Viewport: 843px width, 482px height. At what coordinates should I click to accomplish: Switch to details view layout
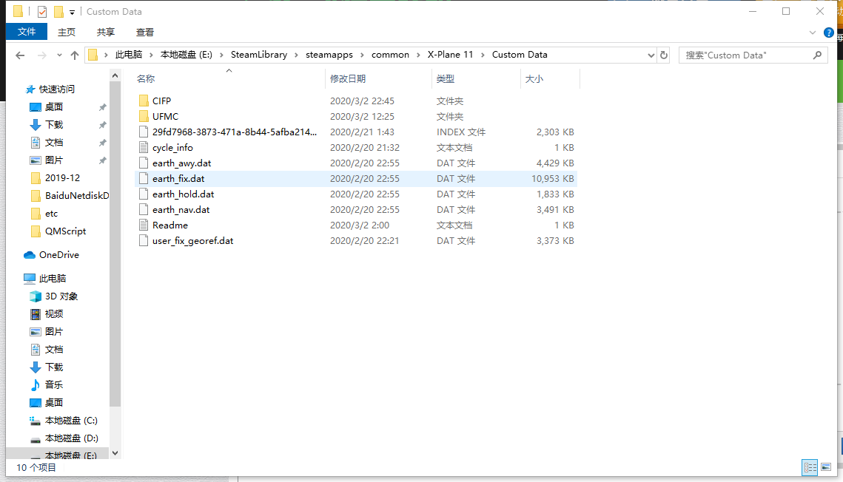(x=810, y=467)
